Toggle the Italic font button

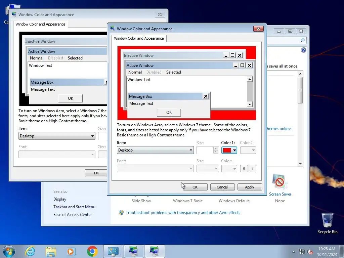[x=252, y=169]
